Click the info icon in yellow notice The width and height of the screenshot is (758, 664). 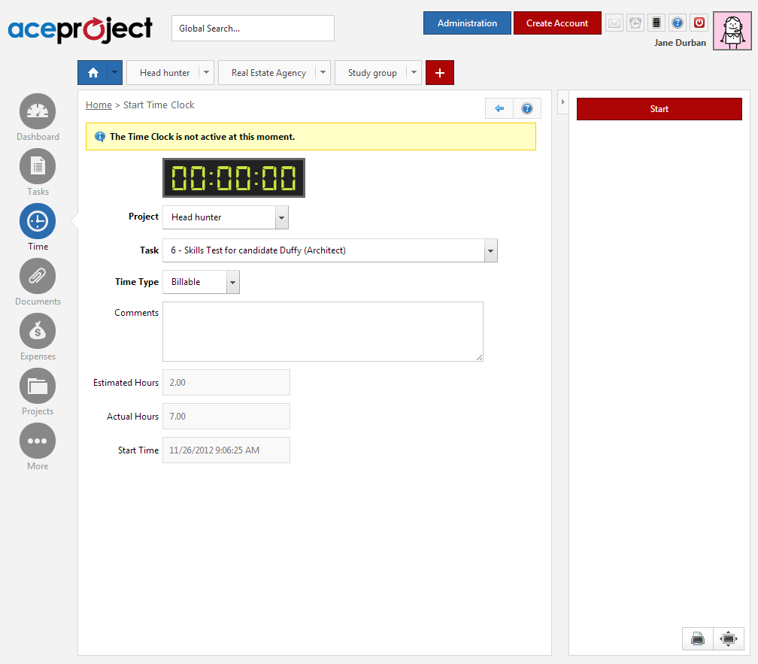[x=99, y=137]
